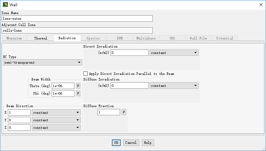Click the Cancel button

tap(131, 143)
